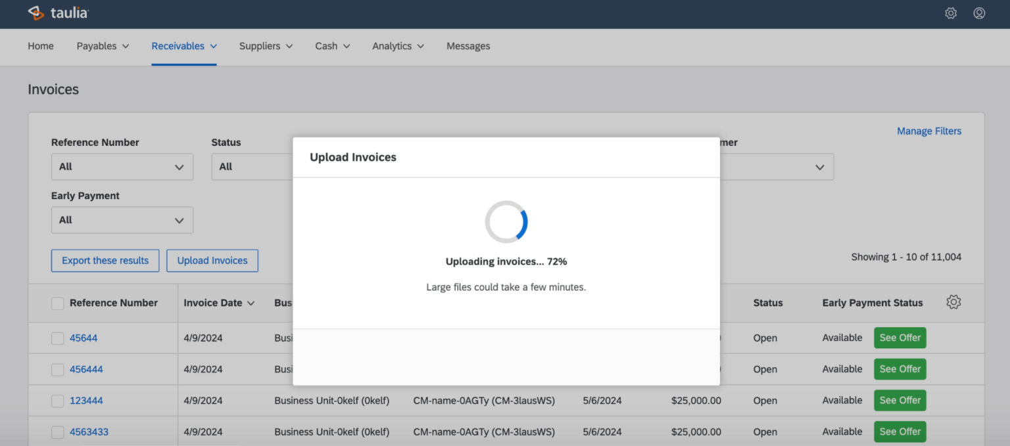Open the settings gear in top bar
This screenshot has width=1010, height=446.
[x=950, y=13]
